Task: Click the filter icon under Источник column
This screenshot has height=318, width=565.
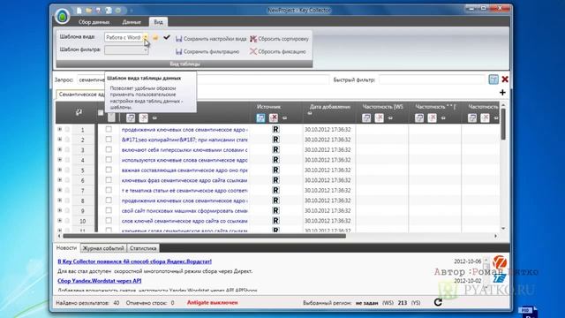Action: (x=260, y=117)
